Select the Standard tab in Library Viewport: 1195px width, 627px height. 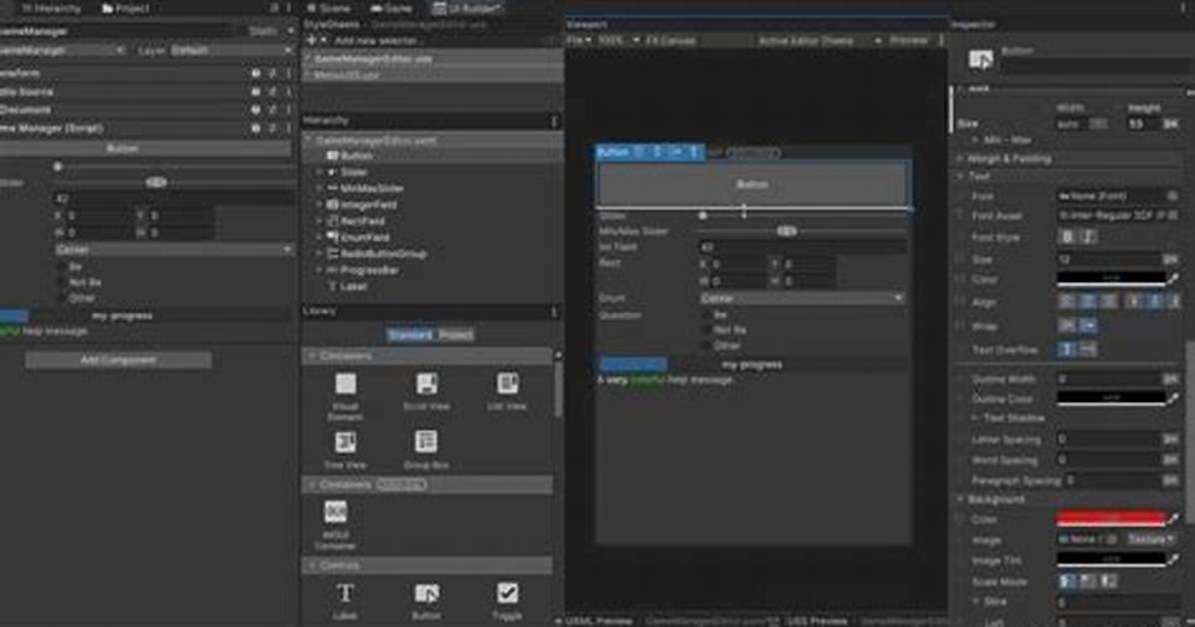pos(410,335)
